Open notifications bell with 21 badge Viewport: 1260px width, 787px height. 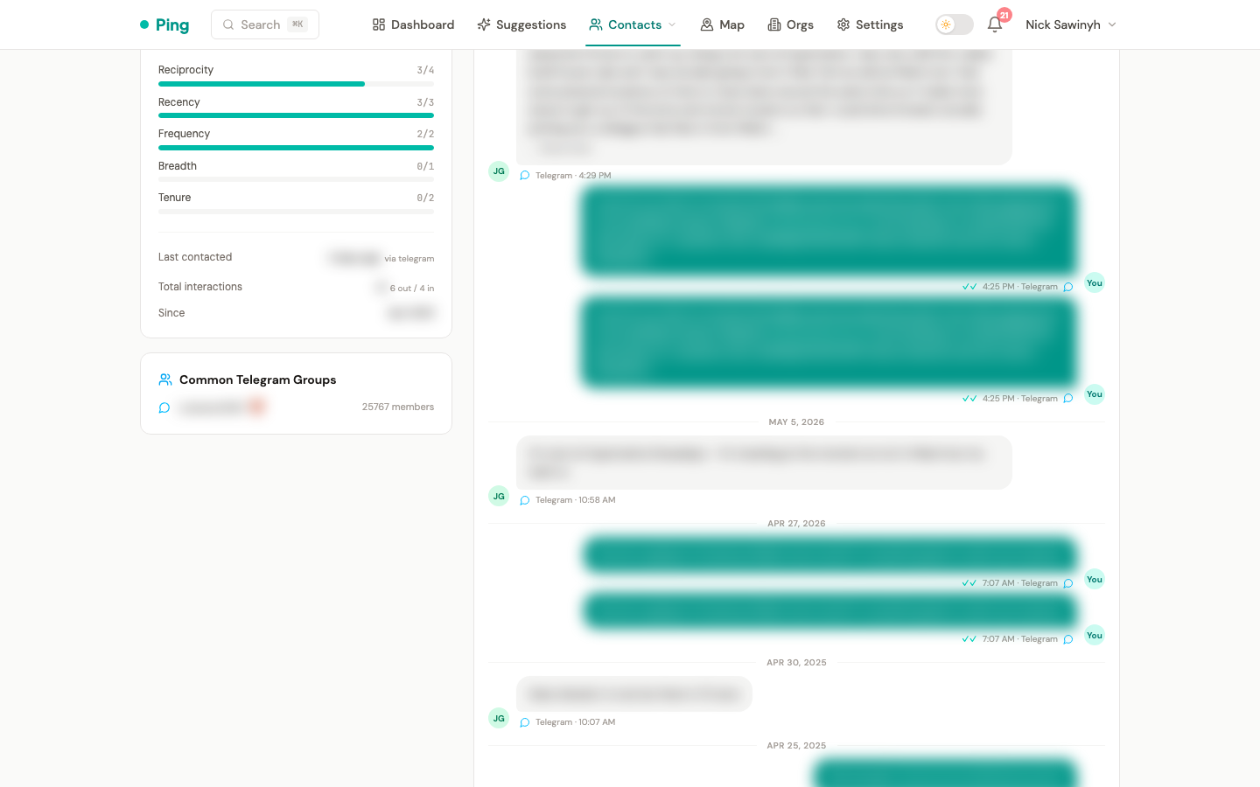point(995,24)
